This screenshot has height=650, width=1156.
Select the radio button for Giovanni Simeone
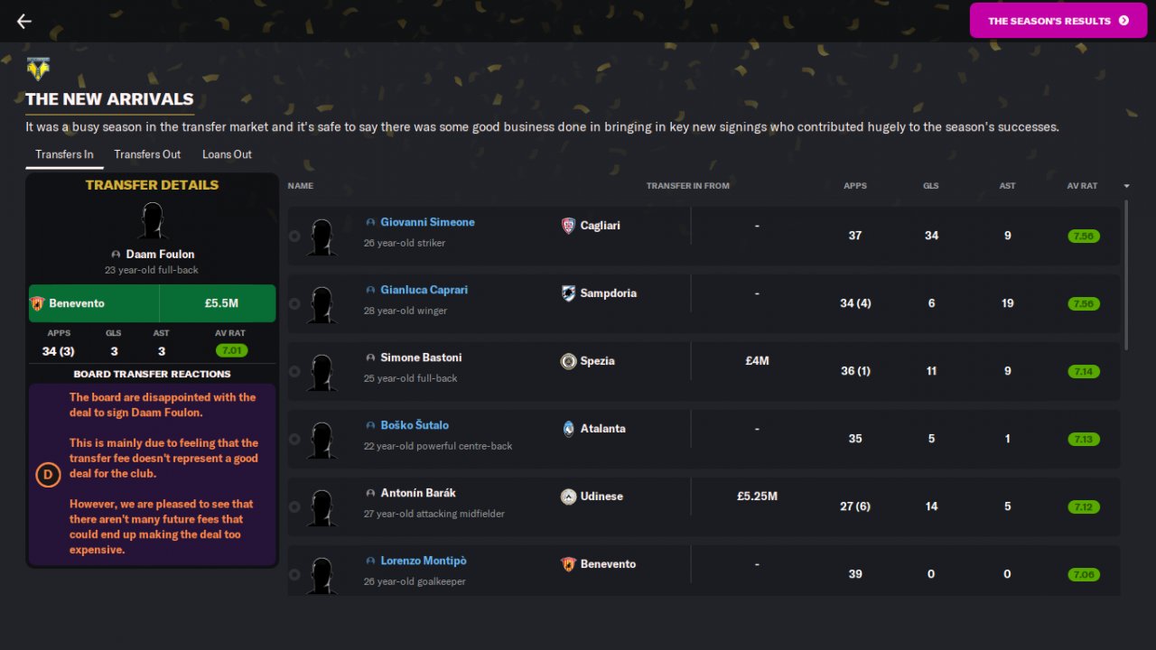coord(294,237)
